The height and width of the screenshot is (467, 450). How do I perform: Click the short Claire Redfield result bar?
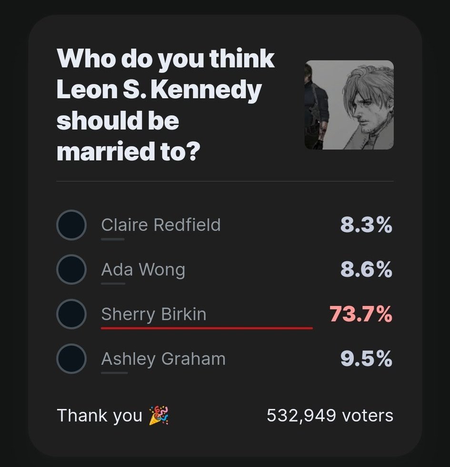112,239
